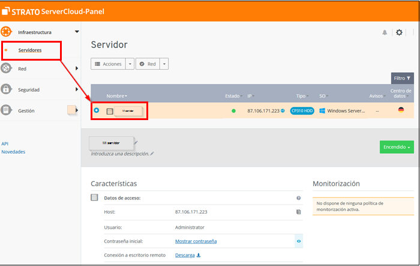Viewport: 420px width, 266px height.
Task: Edit server name pencil icon
Action: tap(136, 142)
